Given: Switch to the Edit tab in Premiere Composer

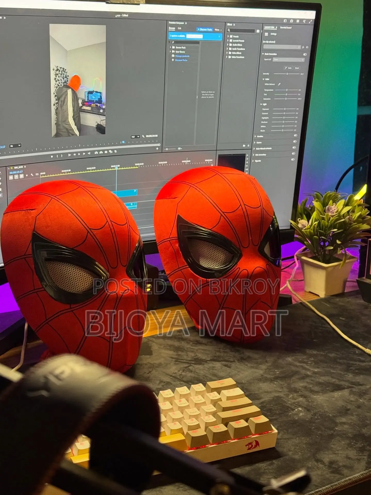Looking at the screenshot, I should click(x=180, y=28).
